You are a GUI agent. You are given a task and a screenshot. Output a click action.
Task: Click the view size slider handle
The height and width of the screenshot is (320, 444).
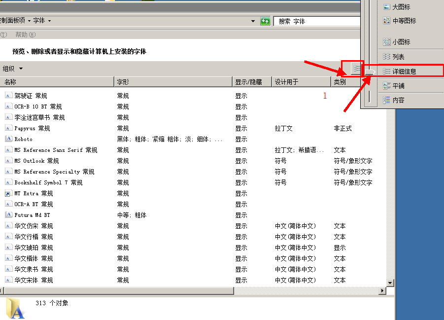click(370, 72)
